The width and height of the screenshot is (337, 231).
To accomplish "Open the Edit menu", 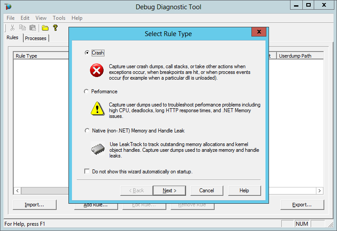I will [25, 18].
